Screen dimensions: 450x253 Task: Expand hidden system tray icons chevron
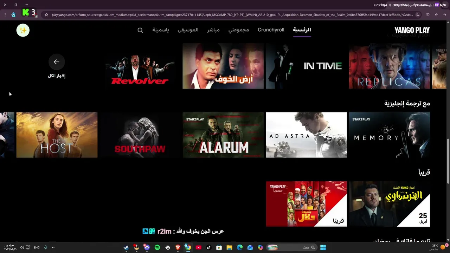pyautogui.click(x=53, y=247)
